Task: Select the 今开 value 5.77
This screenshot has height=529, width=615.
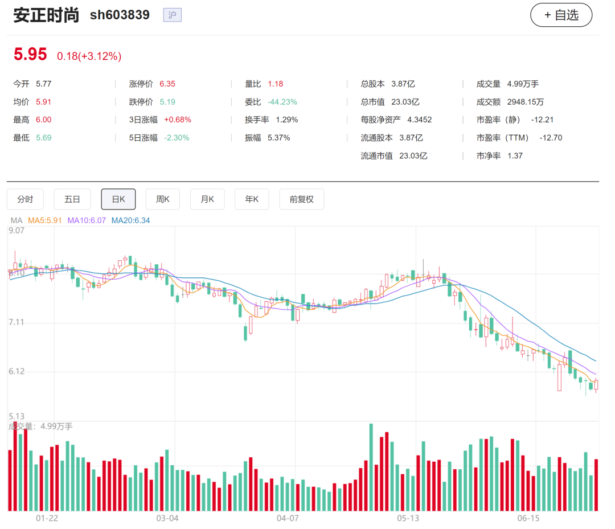Action: pos(43,84)
